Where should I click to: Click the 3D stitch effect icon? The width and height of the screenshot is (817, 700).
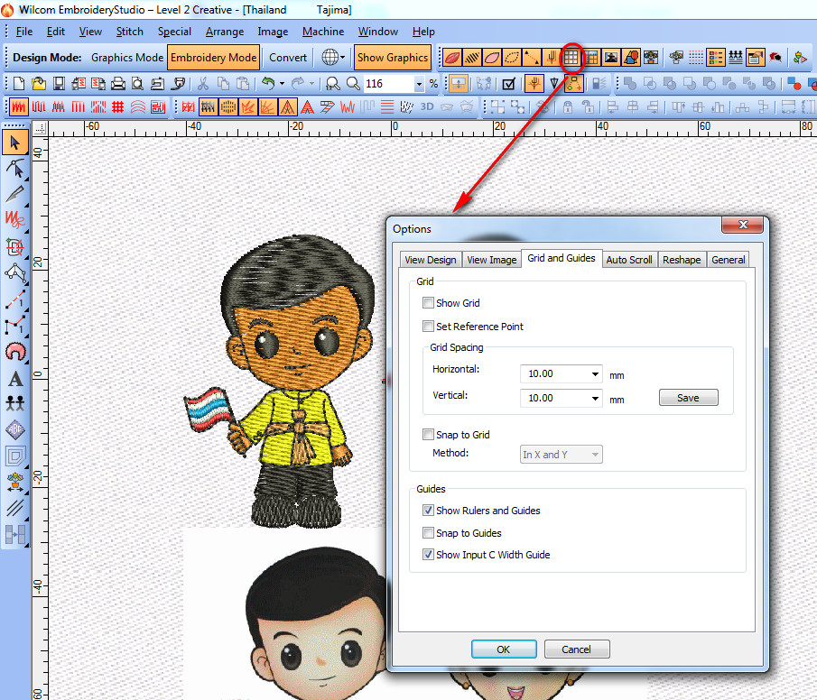427,106
